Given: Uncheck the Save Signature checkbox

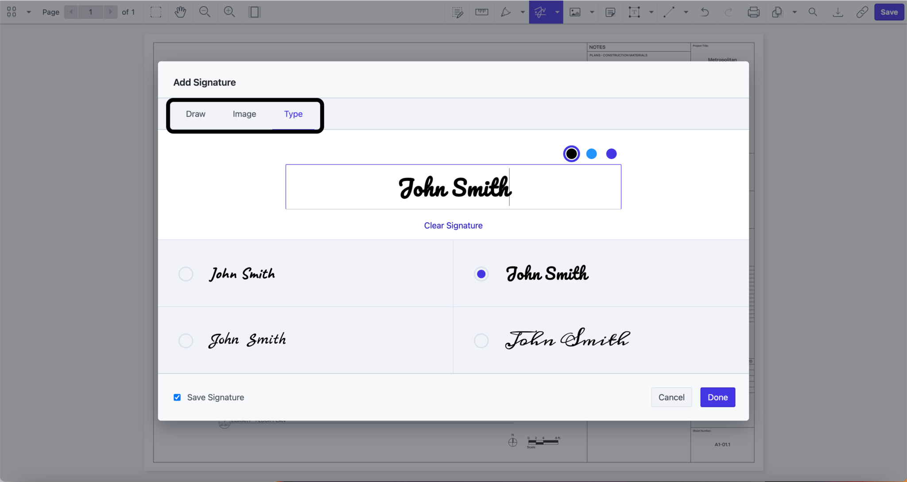Looking at the screenshot, I should (x=177, y=397).
